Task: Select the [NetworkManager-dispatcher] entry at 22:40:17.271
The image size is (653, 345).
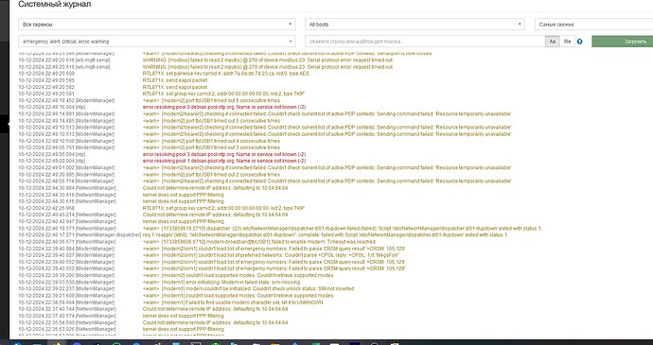Action: click(x=325, y=235)
